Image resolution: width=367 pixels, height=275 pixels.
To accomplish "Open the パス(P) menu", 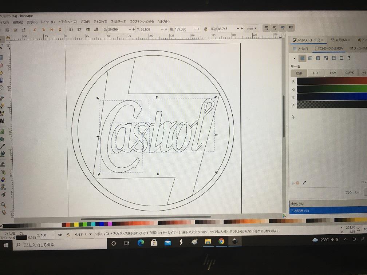I will coord(86,21).
